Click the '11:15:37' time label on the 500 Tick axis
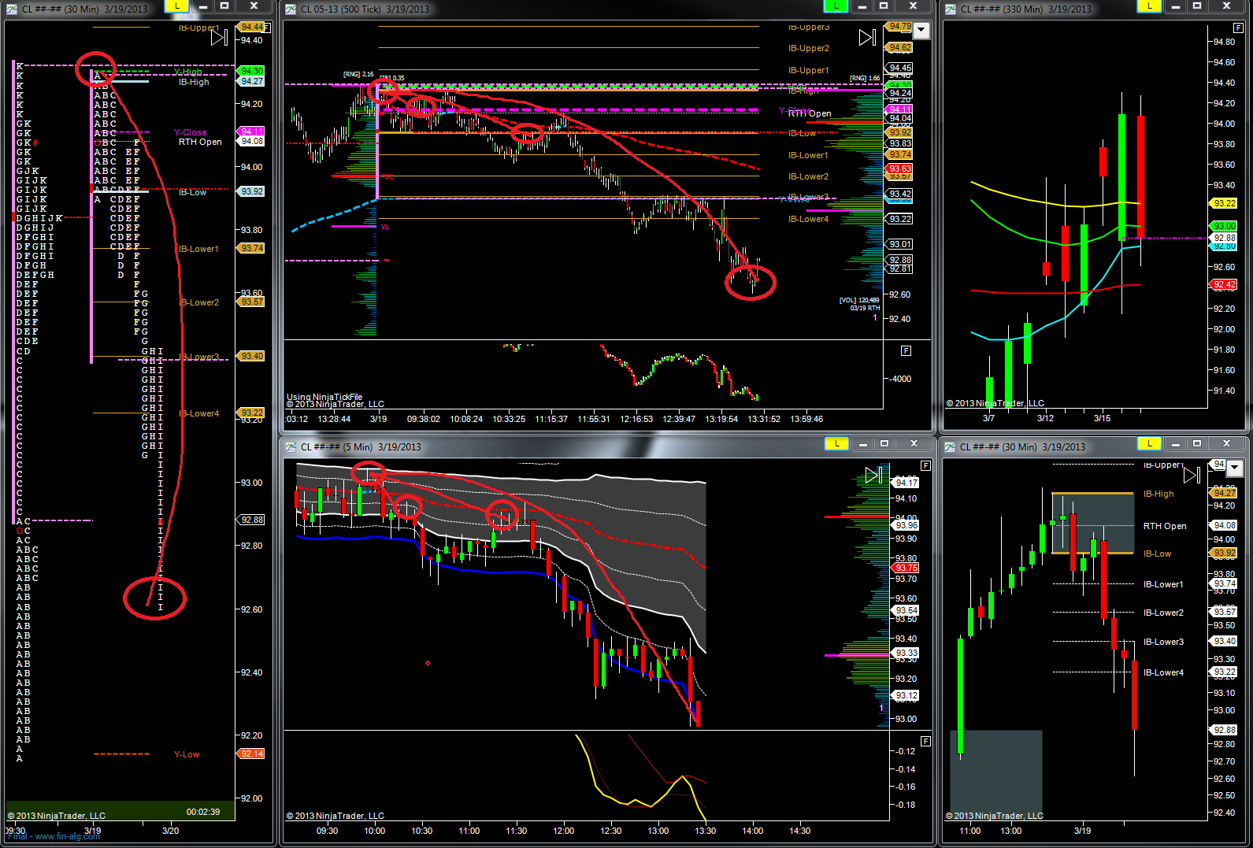 pos(551,419)
